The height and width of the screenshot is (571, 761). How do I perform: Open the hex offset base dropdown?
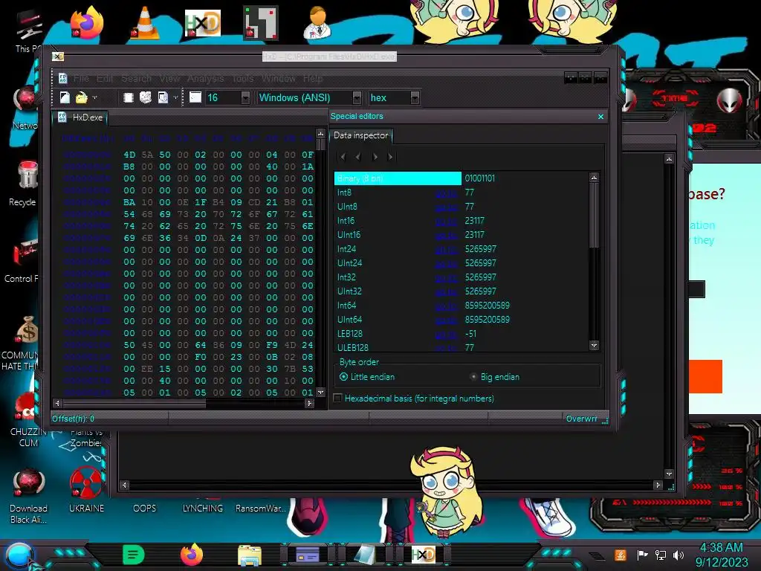(x=415, y=97)
